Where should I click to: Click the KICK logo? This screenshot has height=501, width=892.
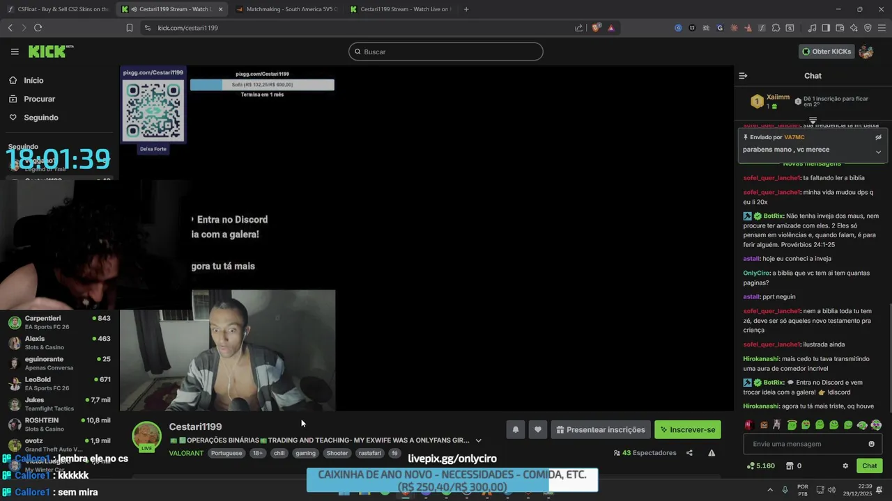coord(50,51)
